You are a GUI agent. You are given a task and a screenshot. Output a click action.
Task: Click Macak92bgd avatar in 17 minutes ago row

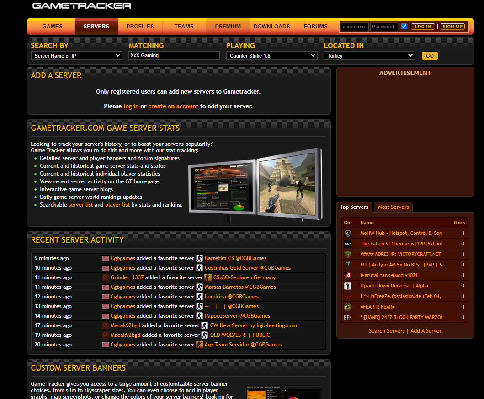click(106, 325)
